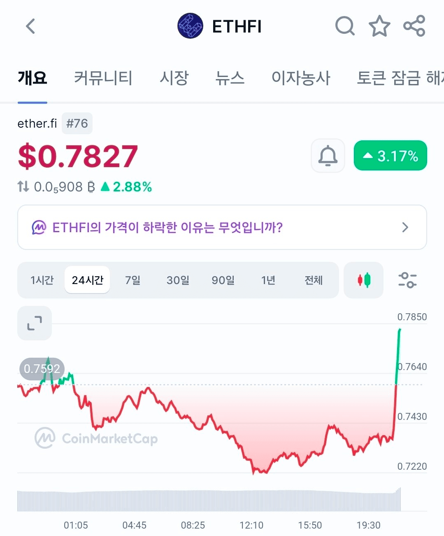This screenshot has width=444, height=536.
Task: Open chart settings sliders icon
Action: 407,280
